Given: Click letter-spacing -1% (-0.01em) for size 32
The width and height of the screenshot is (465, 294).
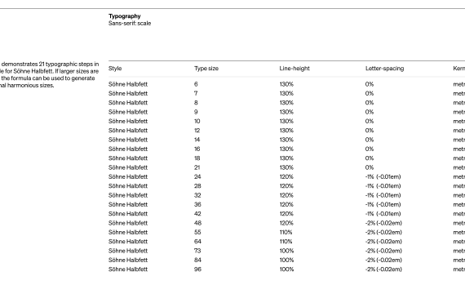Looking at the screenshot, I should point(383,195).
